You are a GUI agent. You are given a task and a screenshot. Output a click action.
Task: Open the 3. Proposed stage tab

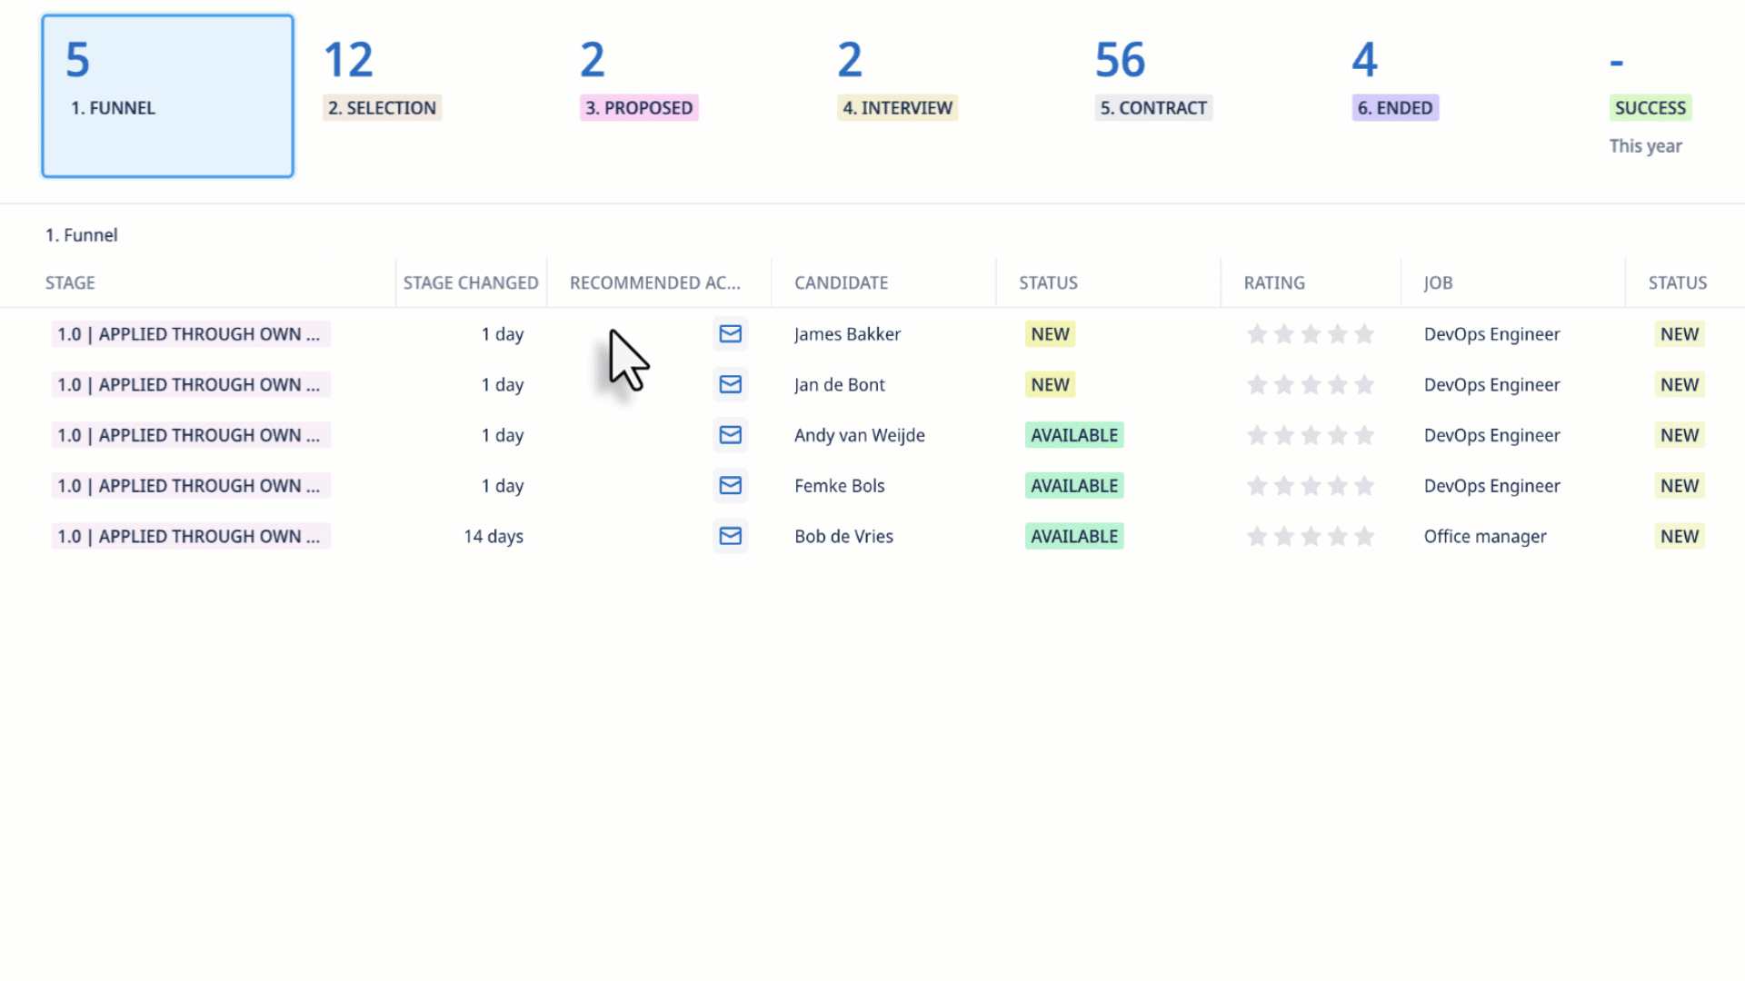(639, 107)
